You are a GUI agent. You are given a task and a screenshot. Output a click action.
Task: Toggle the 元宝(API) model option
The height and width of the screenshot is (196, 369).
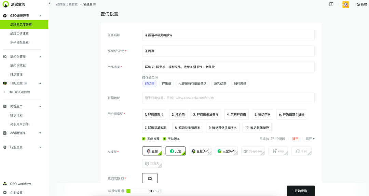coord(227,151)
